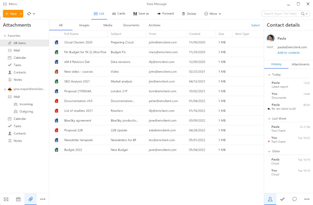Click PDF icon for Documentation v9.0
Image resolution: width=313 pixels, height=205 pixels.
56,101
